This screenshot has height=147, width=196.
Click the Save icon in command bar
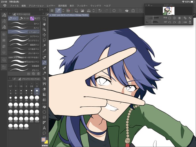88,11
